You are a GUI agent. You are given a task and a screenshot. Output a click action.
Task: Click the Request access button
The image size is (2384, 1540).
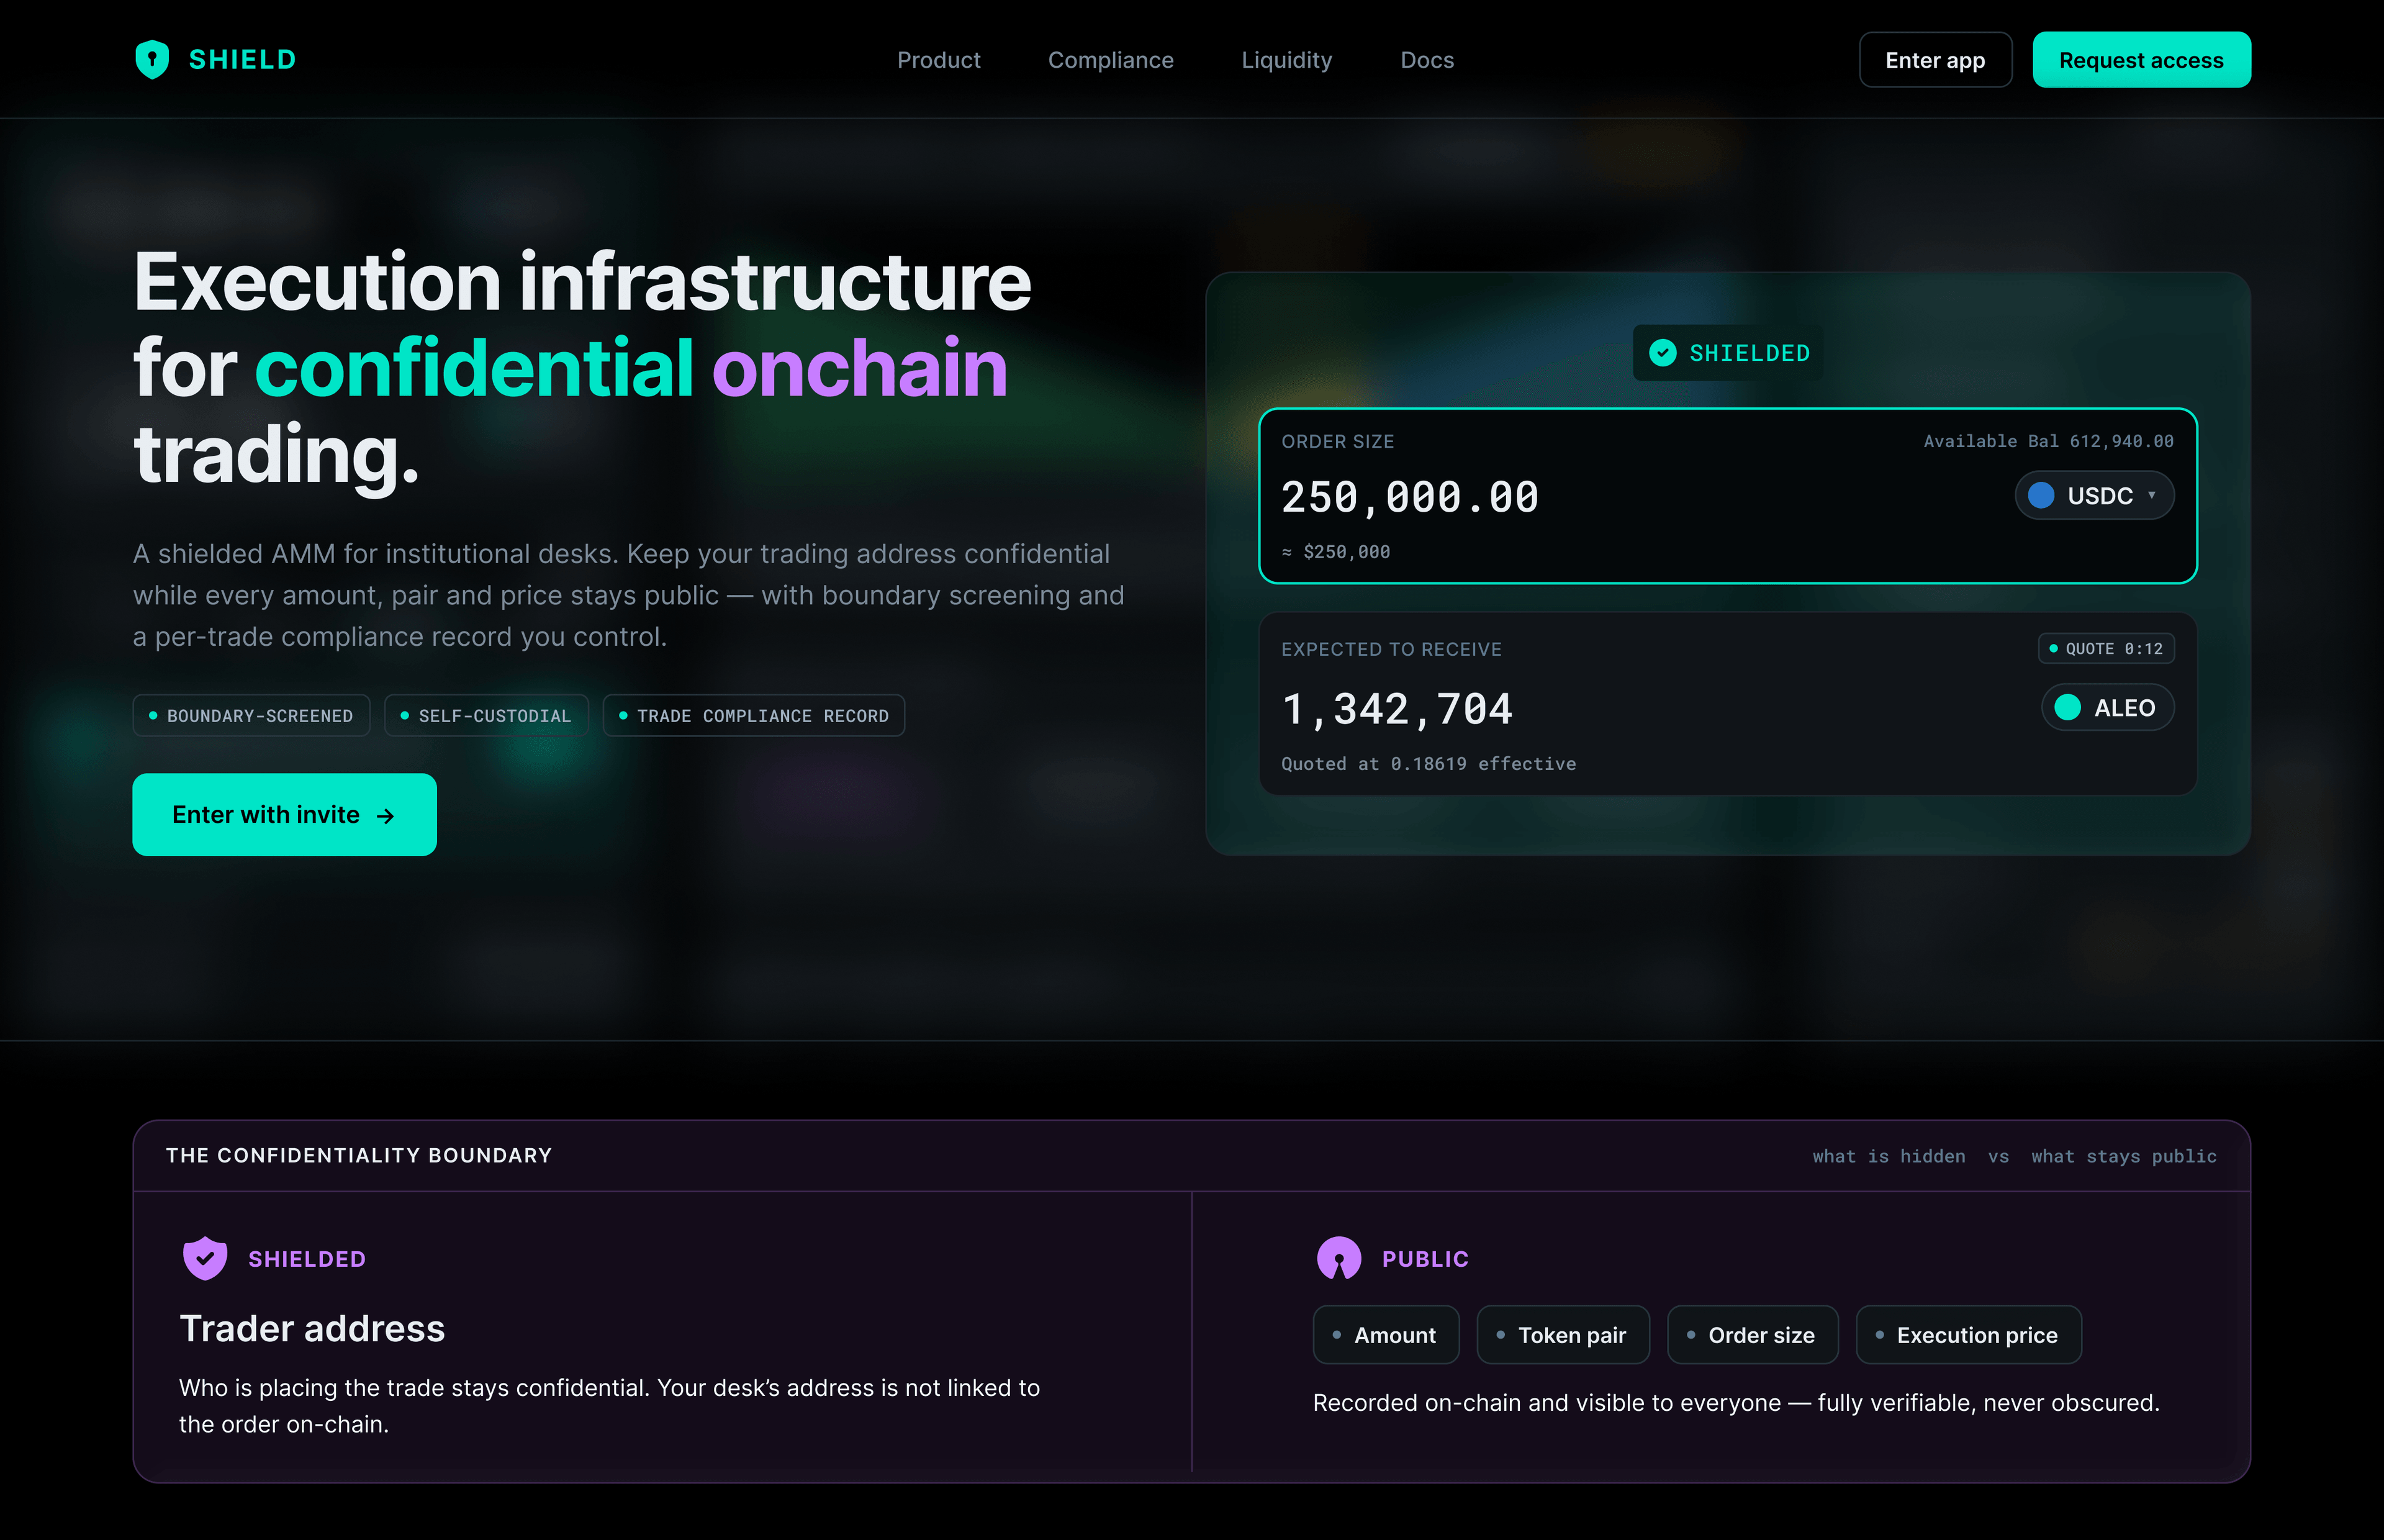[x=2141, y=60]
